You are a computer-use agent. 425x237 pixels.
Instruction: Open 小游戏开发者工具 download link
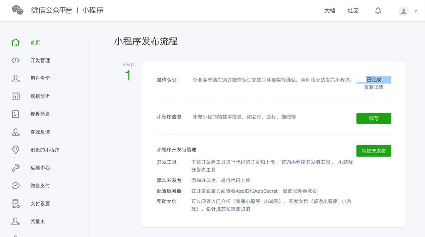pyautogui.click(x=345, y=162)
